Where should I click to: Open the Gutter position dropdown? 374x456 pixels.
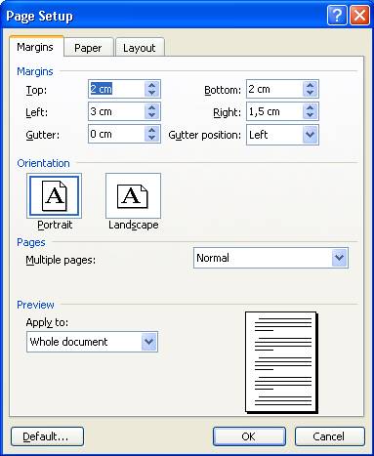(310, 135)
